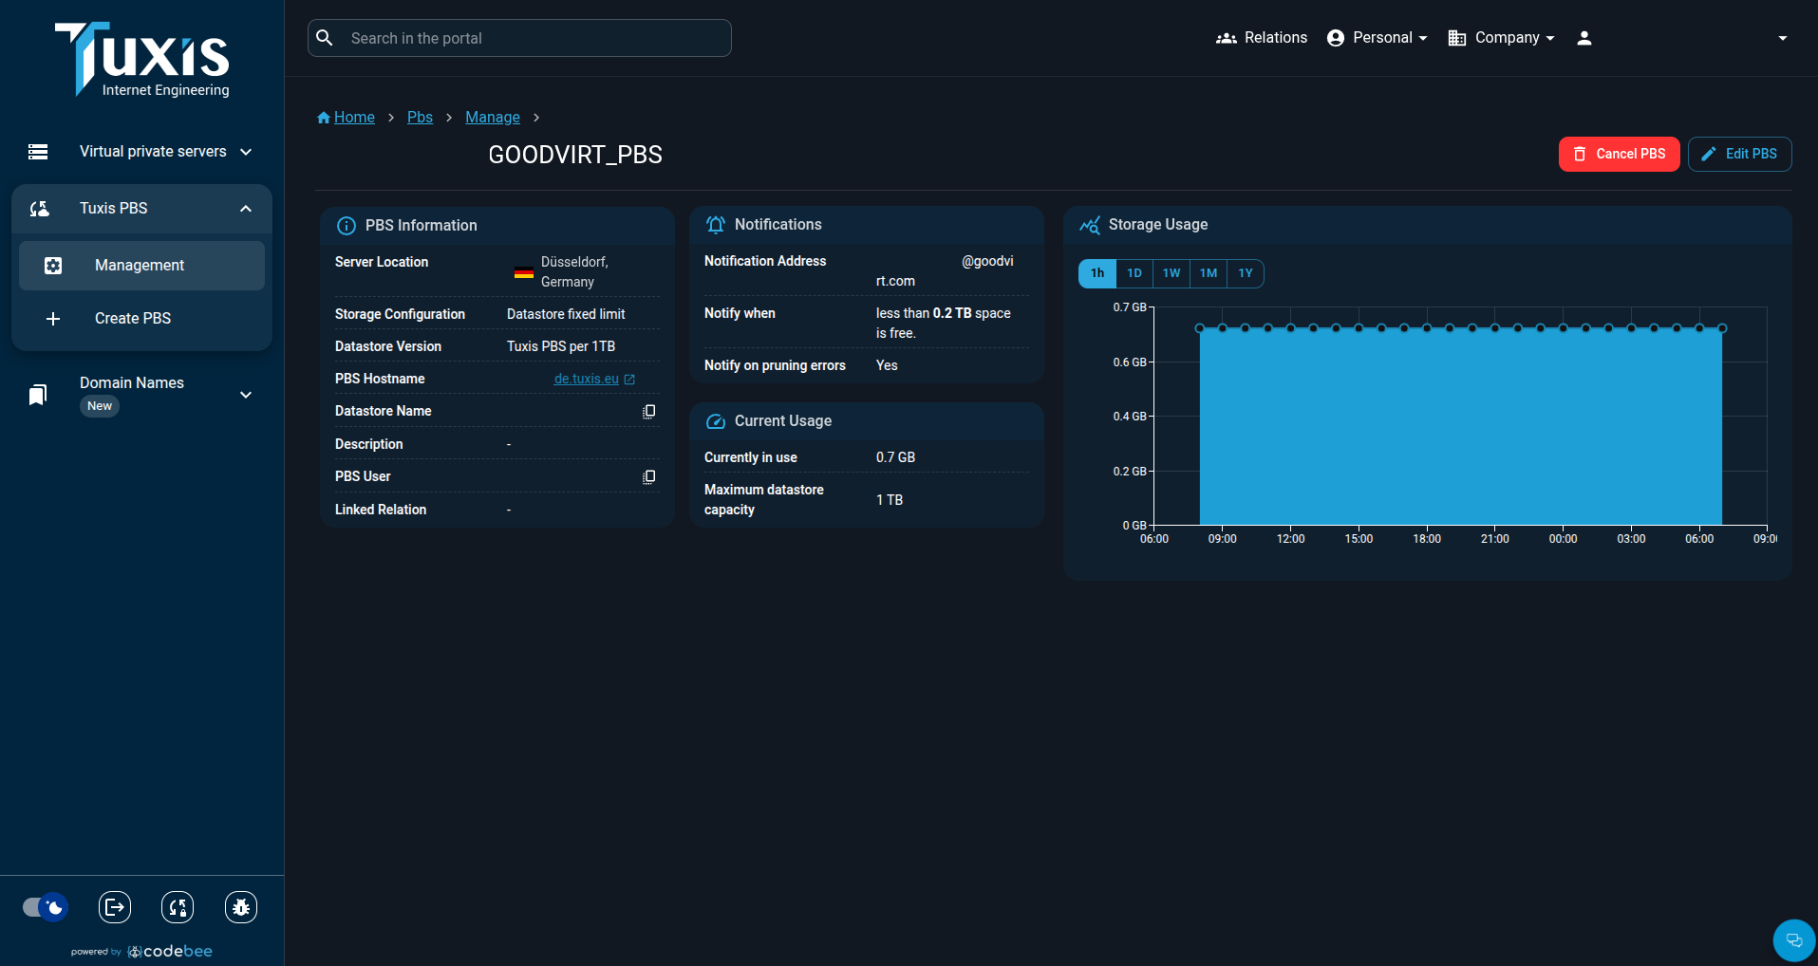Open Create PBS in the sidebar
The height and width of the screenshot is (966, 1818).
click(141, 319)
